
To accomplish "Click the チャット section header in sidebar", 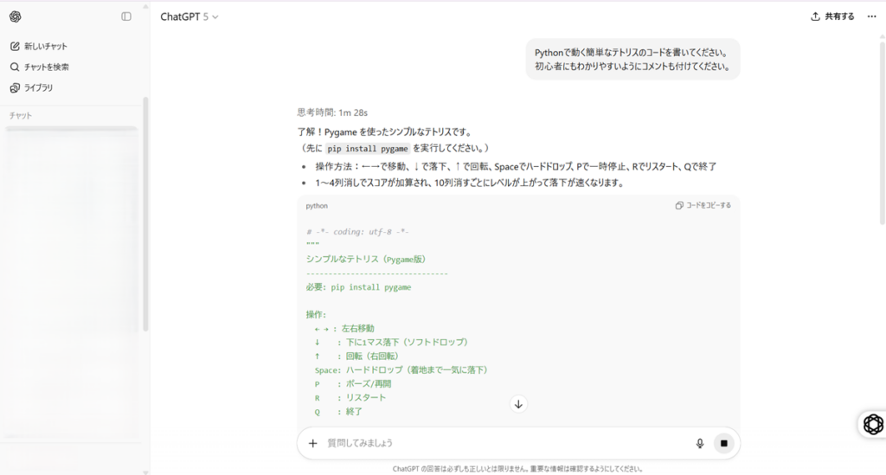I will click(21, 115).
